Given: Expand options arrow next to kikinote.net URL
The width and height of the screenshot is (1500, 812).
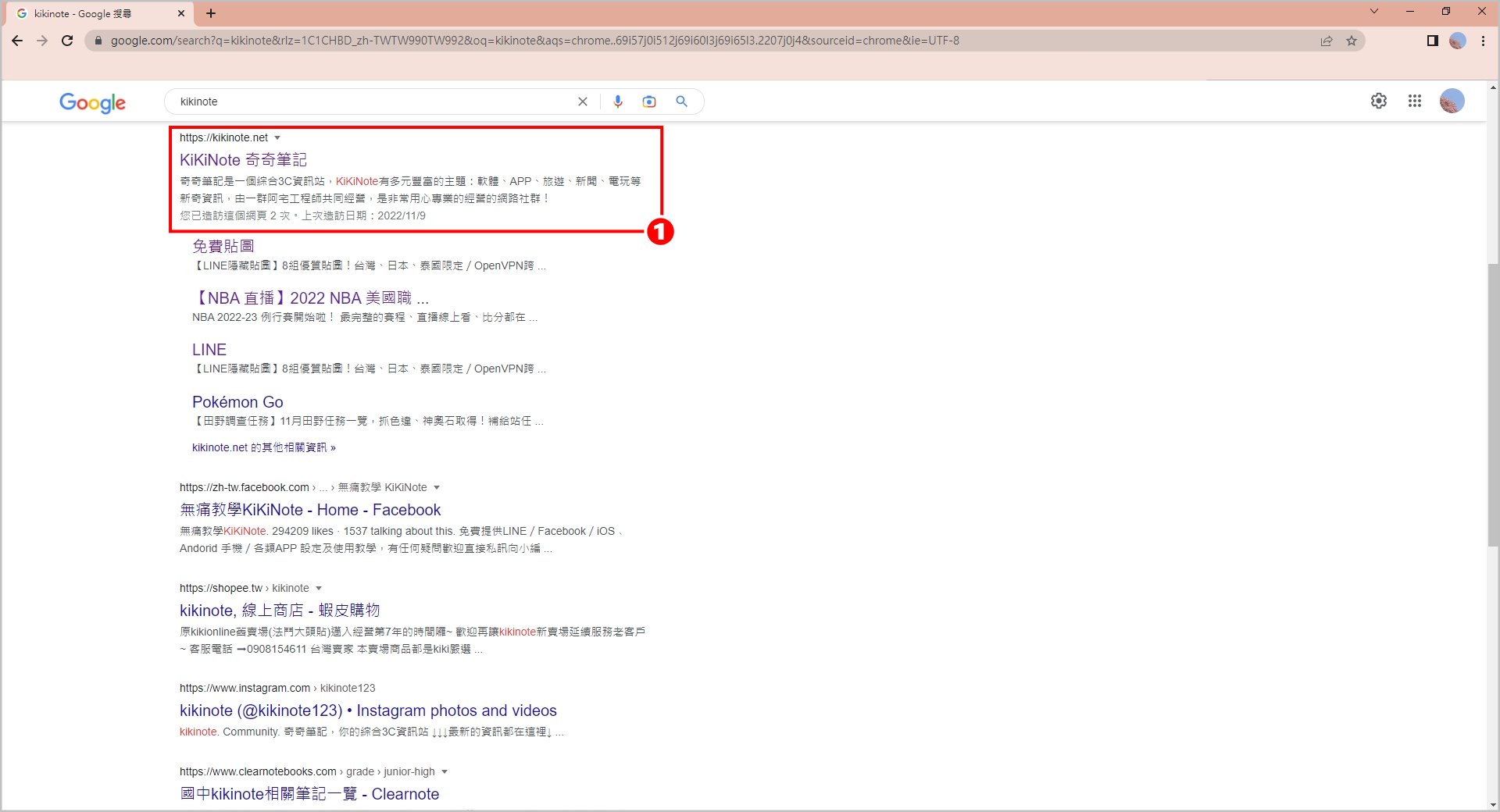Looking at the screenshot, I should [277, 137].
